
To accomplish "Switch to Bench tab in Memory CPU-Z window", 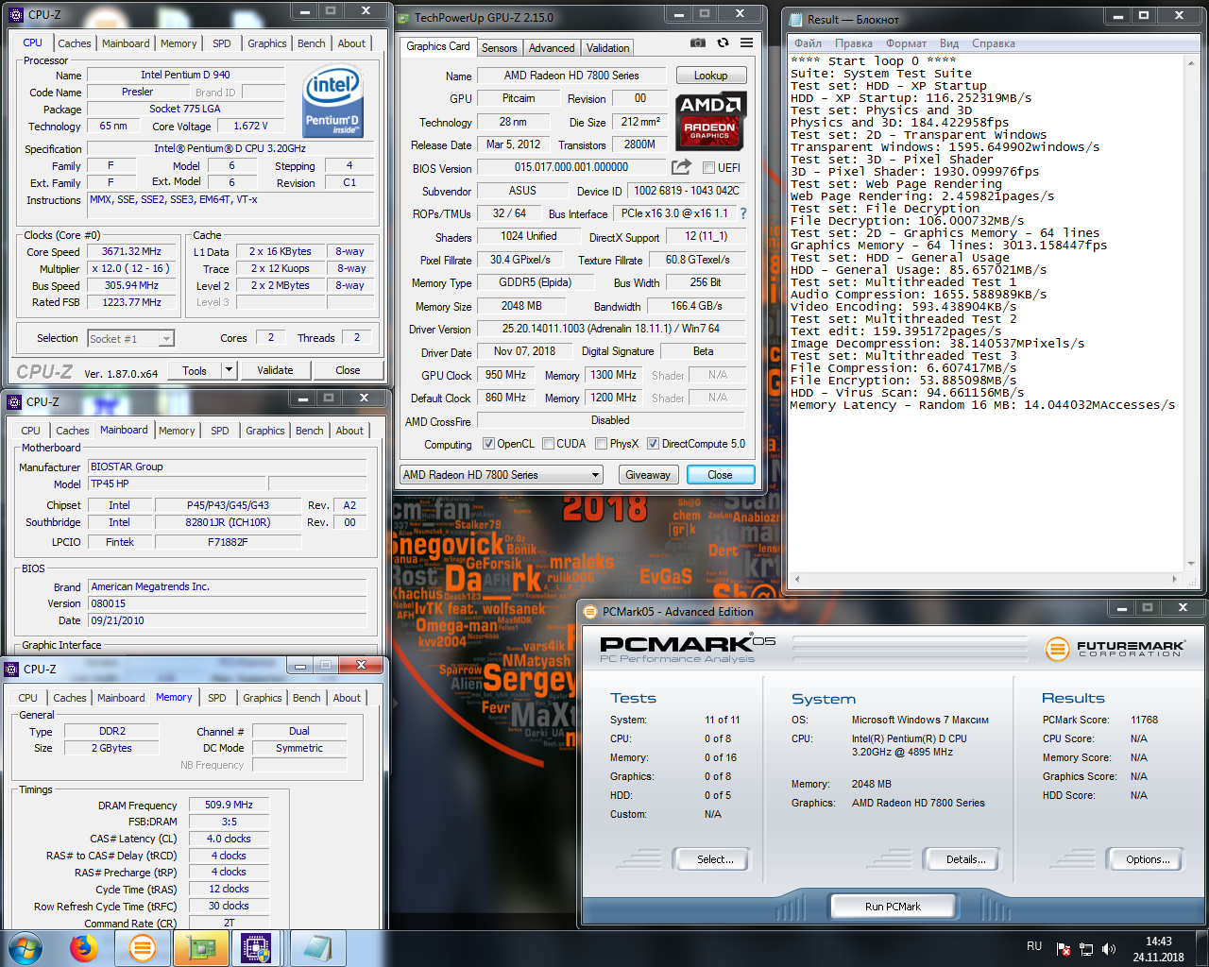I will (307, 698).
